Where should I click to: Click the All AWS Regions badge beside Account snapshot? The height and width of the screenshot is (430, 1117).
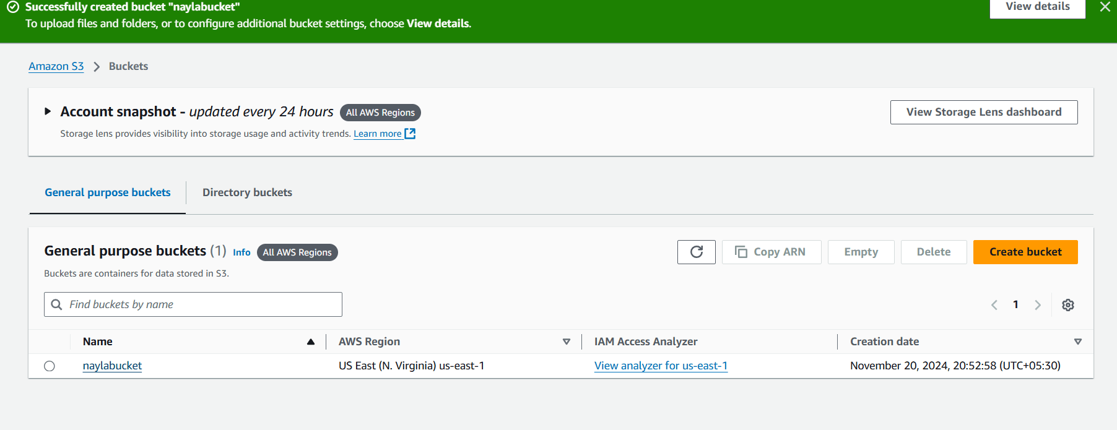coord(380,113)
